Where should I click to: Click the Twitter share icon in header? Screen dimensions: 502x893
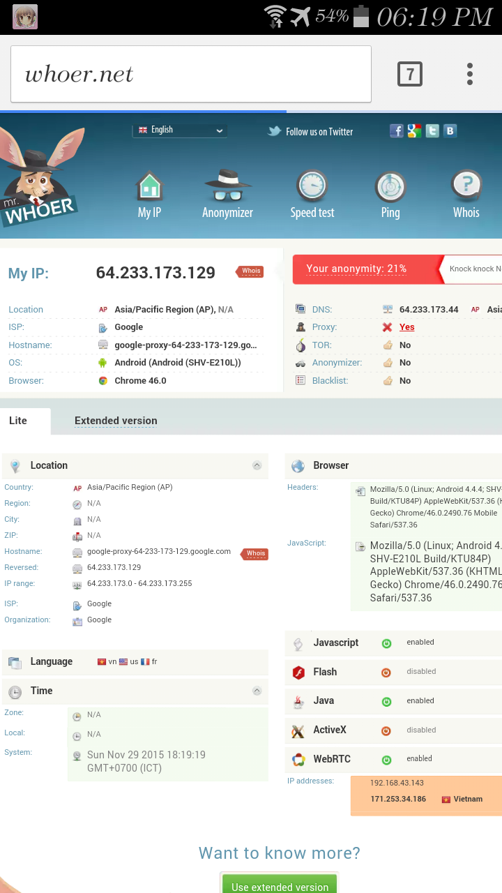tap(432, 130)
